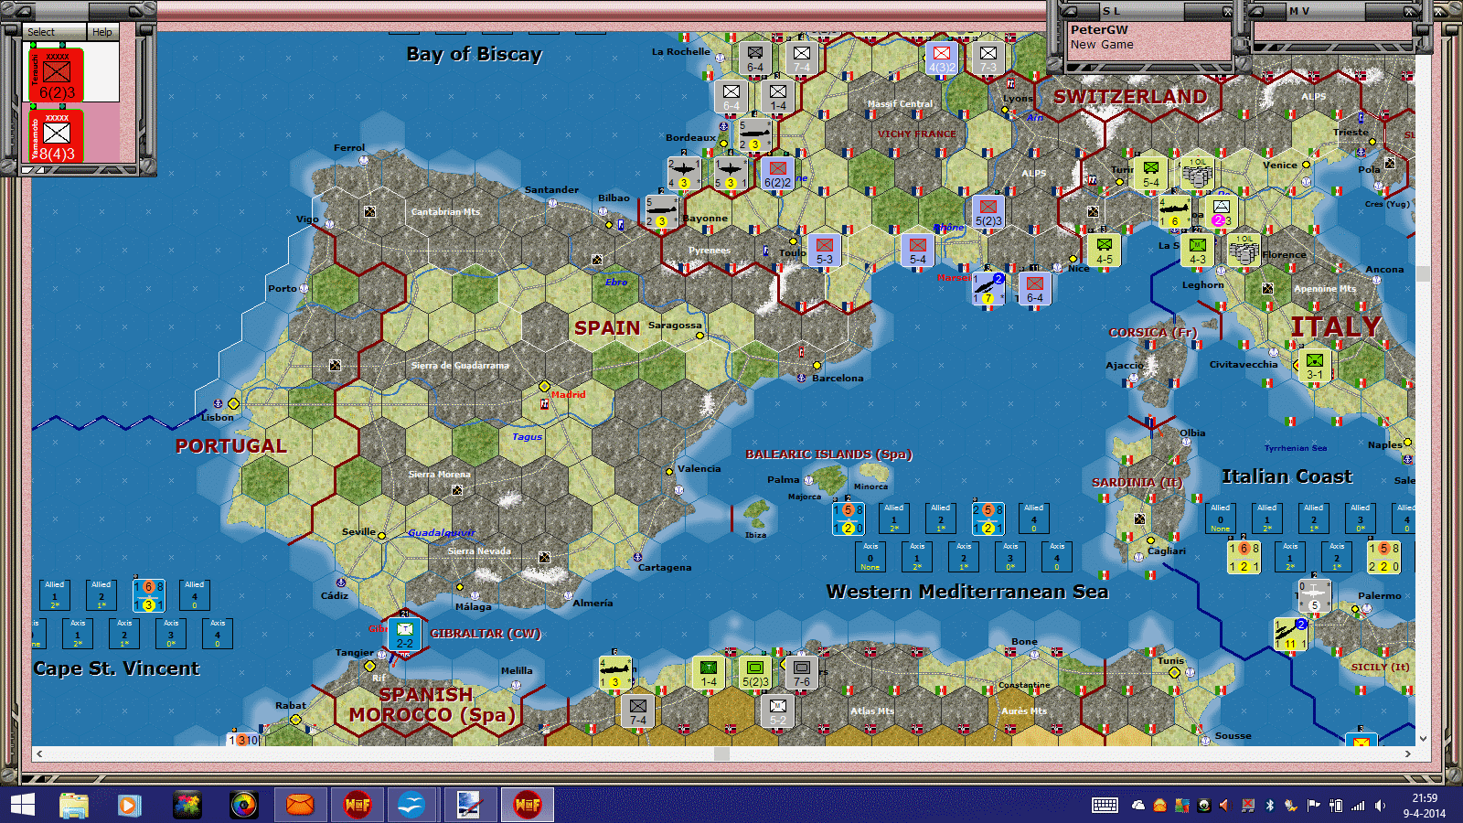The height and width of the screenshot is (823, 1463).
Task: Collapse the unit selection panel arrow
Action: [x=26, y=12]
